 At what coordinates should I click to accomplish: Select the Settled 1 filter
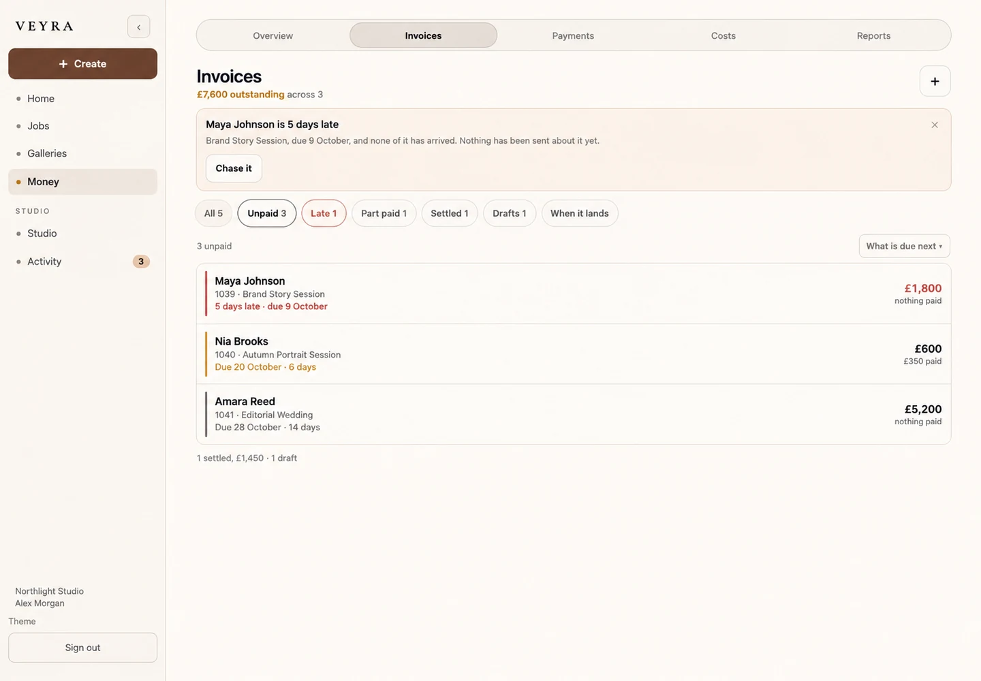[x=450, y=213]
